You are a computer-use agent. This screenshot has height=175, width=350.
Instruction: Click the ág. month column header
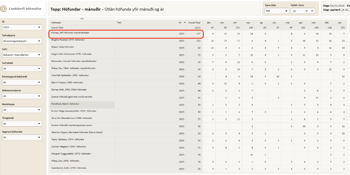pyautogui.click(x=262, y=23)
